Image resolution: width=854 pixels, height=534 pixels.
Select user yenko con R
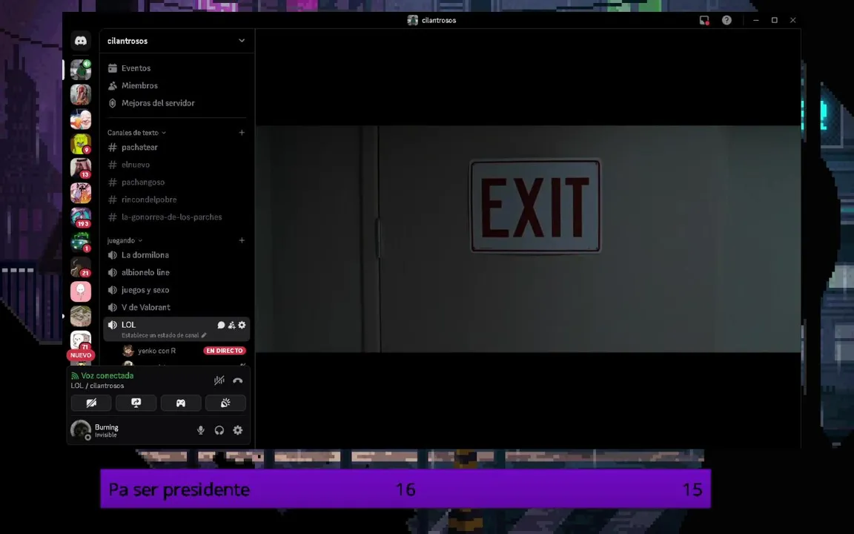[x=157, y=350]
